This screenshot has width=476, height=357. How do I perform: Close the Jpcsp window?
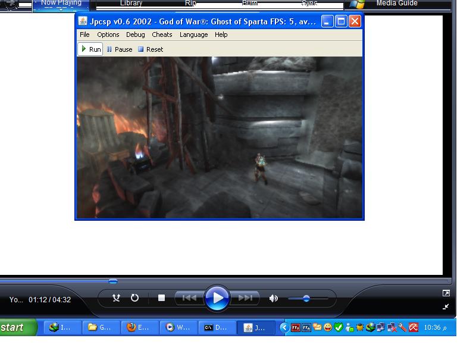[x=355, y=21]
